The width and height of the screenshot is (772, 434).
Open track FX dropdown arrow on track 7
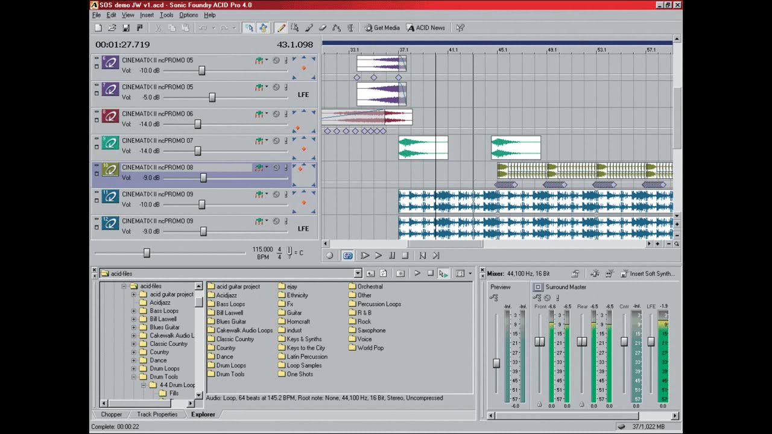(x=267, y=87)
